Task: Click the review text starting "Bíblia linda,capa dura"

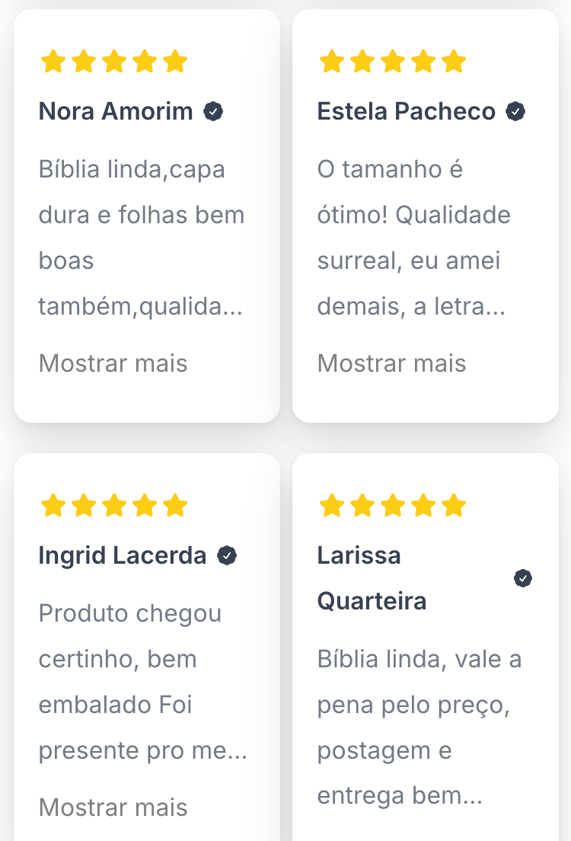Action: pyautogui.click(x=142, y=238)
